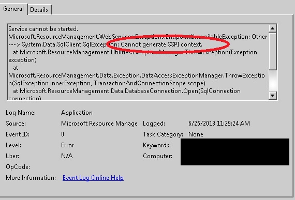This screenshot has width=295, height=200.
Task: Open the Event Log Online Help link
Action: (x=93, y=178)
